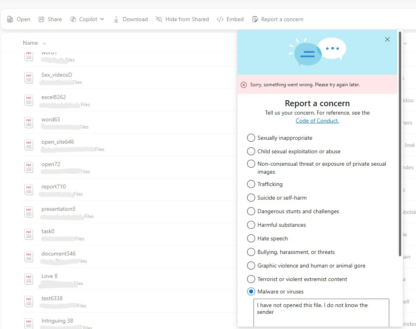Open the task0 file name

tap(48, 231)
